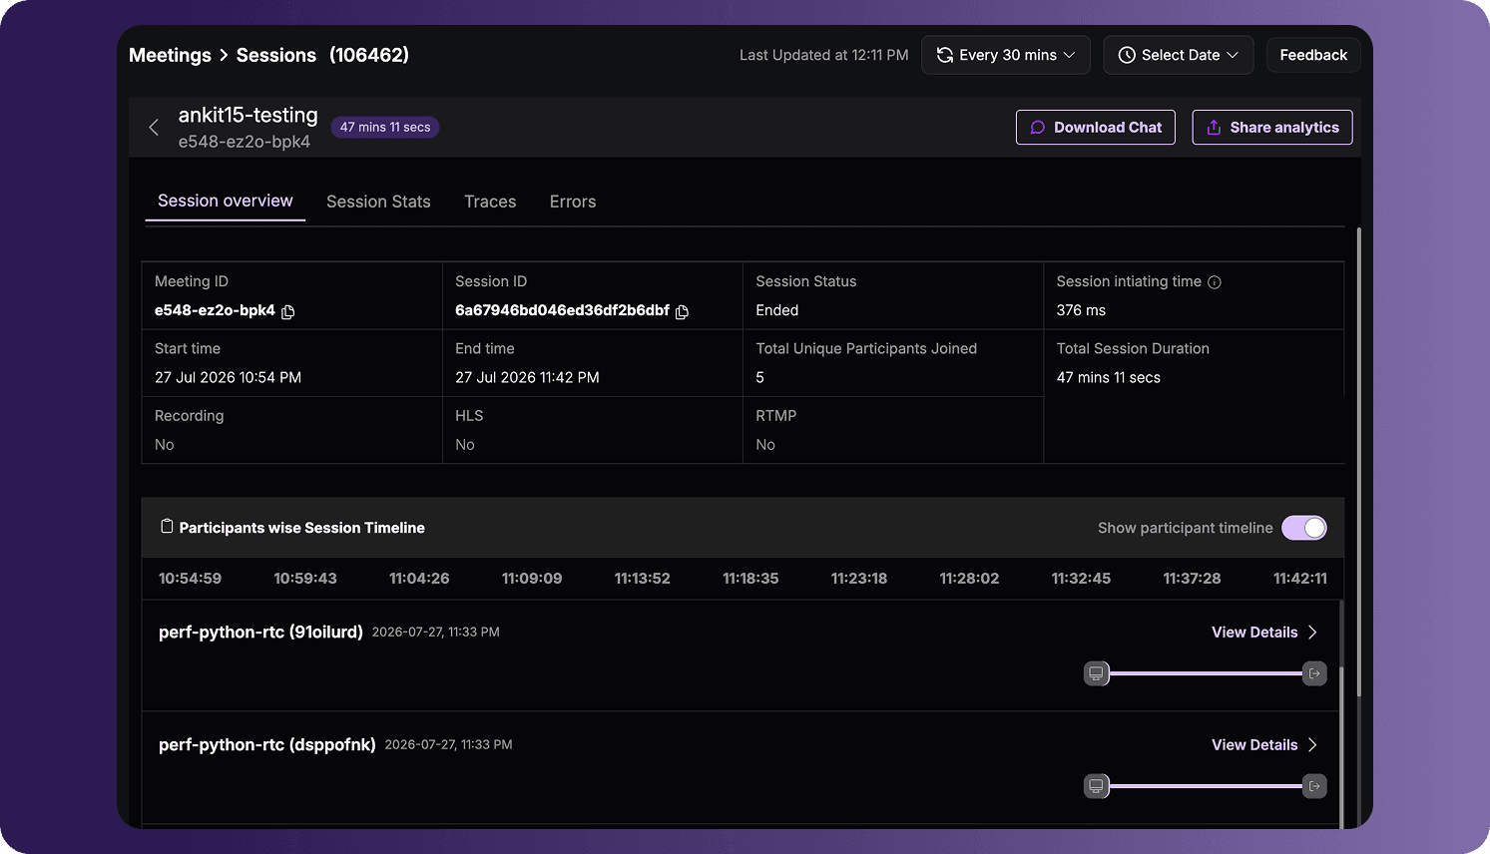Click the Share analytics button
This screenshot has height=854, width=1490.
coord(1272,128)
